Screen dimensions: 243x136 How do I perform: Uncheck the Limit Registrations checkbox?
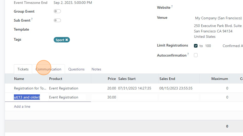pos(196,46)
